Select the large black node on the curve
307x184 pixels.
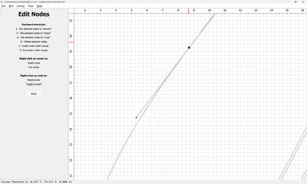point(189,48)
